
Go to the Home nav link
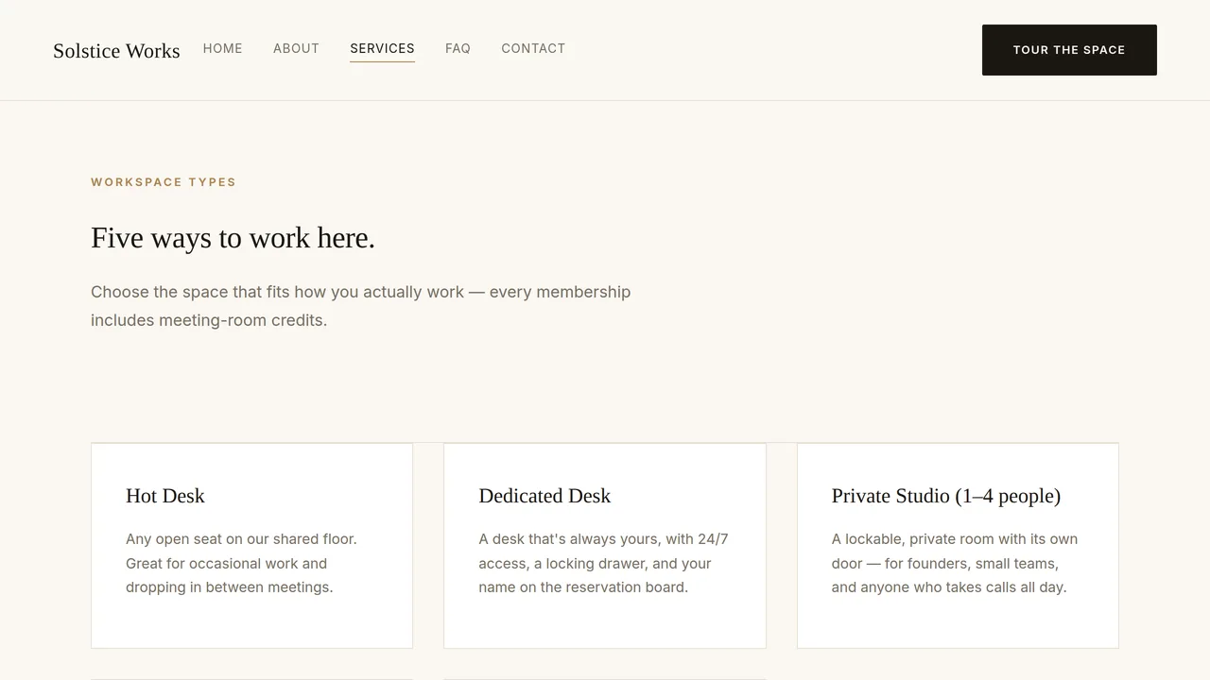pos(223,48)
